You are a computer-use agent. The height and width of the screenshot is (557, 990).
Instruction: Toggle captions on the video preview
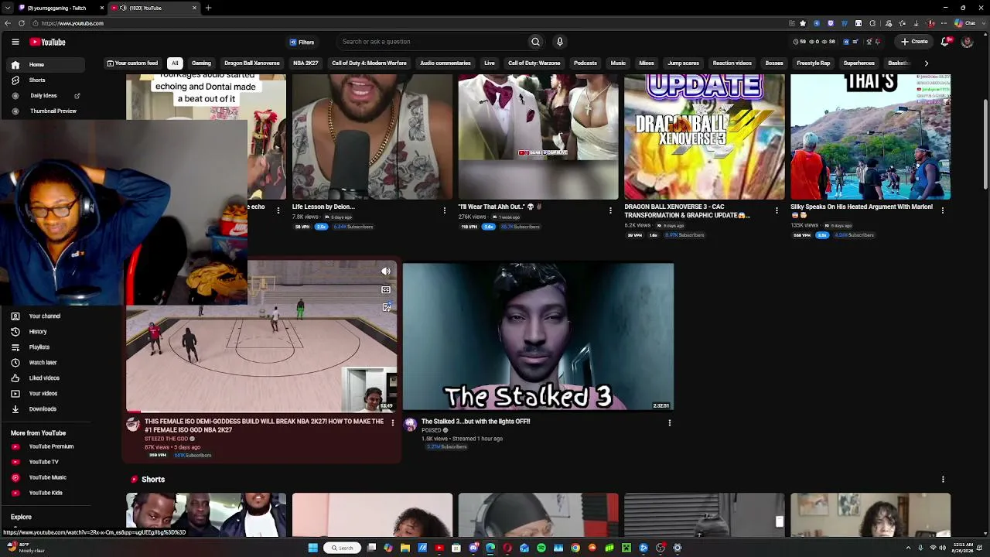click(386, 289)
